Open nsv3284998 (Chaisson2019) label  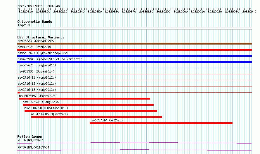(x=46, y=108)
